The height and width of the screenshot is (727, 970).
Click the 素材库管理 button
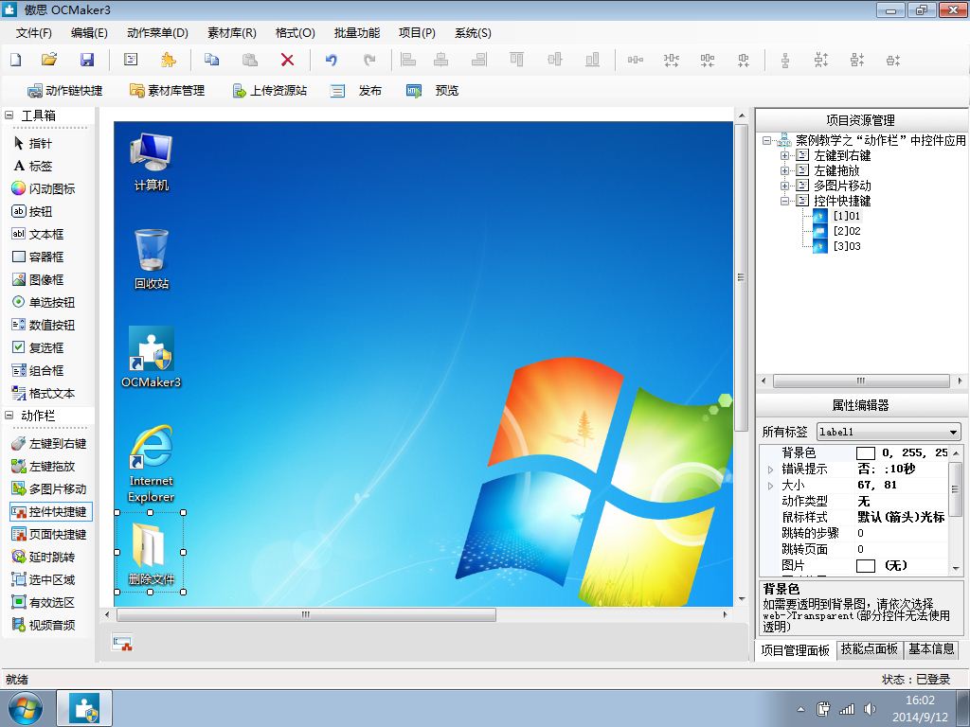pyautogui.click(x=167, y=90)
